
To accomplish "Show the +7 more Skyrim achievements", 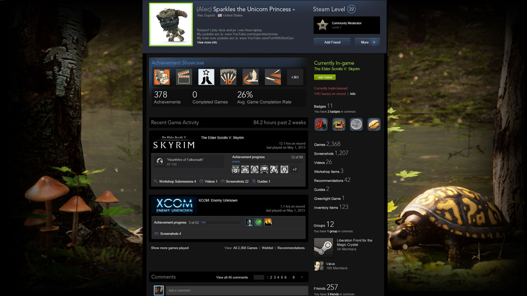I will 294,169.
